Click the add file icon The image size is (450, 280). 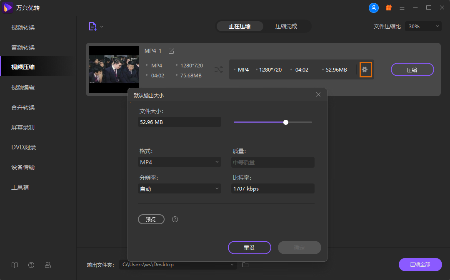(92, 26)
